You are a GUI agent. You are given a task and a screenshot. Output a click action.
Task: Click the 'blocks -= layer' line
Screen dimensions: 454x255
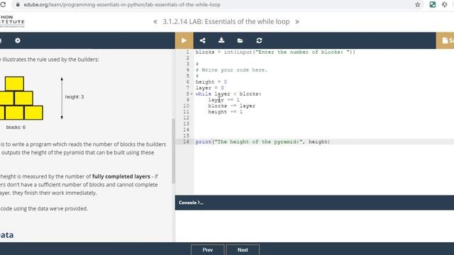[x=232, y=106]
